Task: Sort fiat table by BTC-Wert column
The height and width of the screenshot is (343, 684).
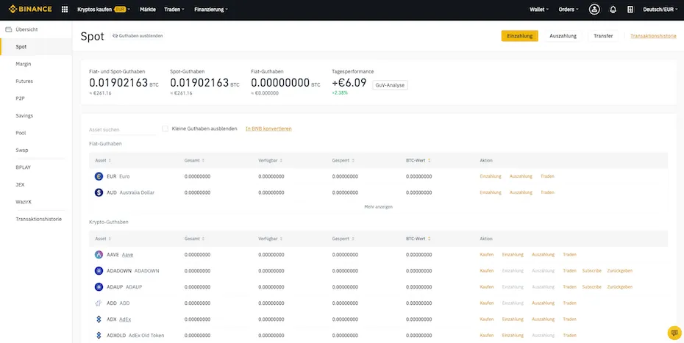Action: tap(418, 160)
